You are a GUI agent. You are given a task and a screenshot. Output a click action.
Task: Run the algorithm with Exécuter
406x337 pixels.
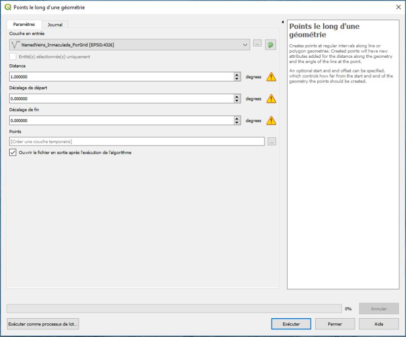tap(291, 324)
